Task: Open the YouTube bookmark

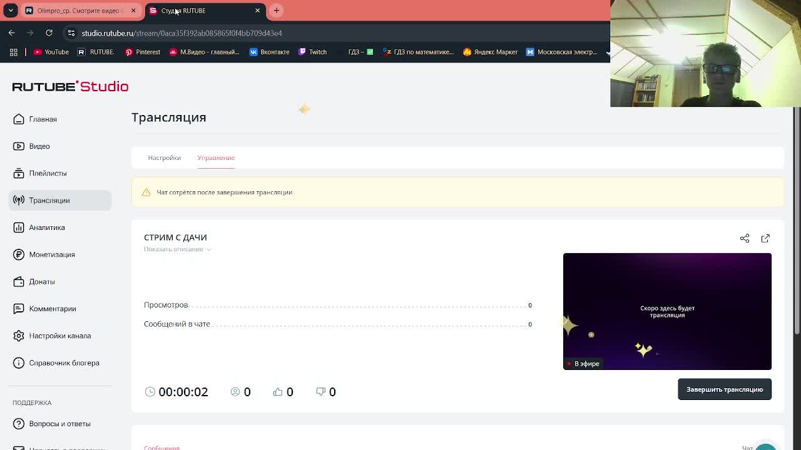Action: (51, 52)
